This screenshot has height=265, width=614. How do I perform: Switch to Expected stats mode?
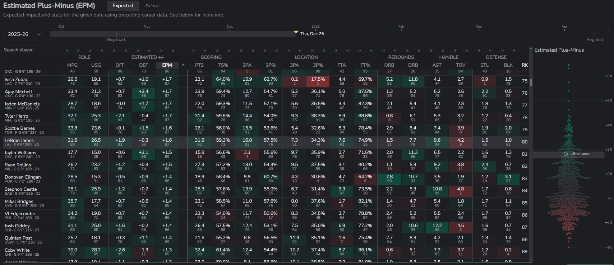coord(123,6)
